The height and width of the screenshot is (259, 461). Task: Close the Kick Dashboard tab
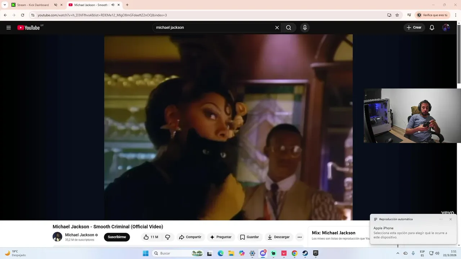(62, 5)
